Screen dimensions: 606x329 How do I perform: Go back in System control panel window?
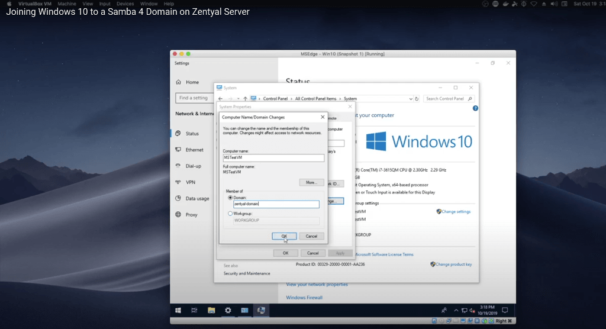(x=220, y=99)
